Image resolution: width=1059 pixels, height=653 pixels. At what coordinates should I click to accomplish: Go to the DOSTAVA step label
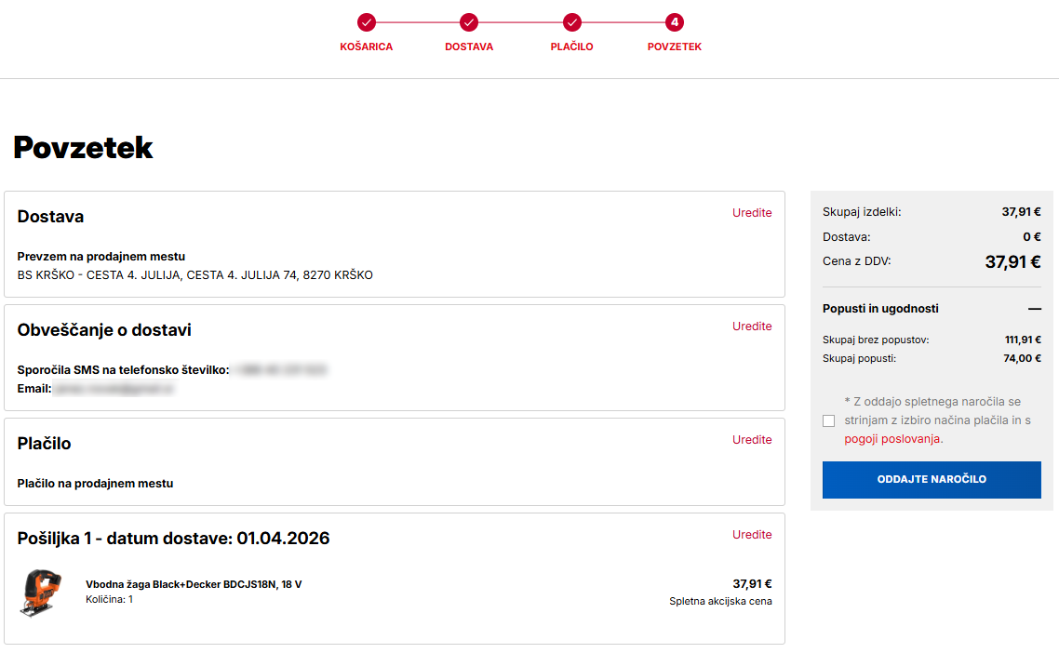pyautogui.click(x=469, y=47)
